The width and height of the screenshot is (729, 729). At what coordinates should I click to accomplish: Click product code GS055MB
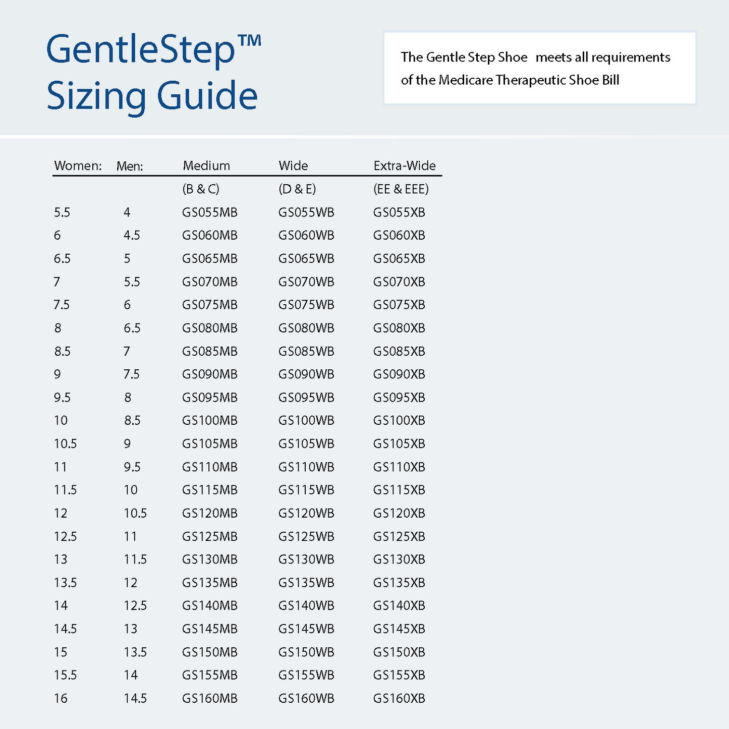coord(210,212)
